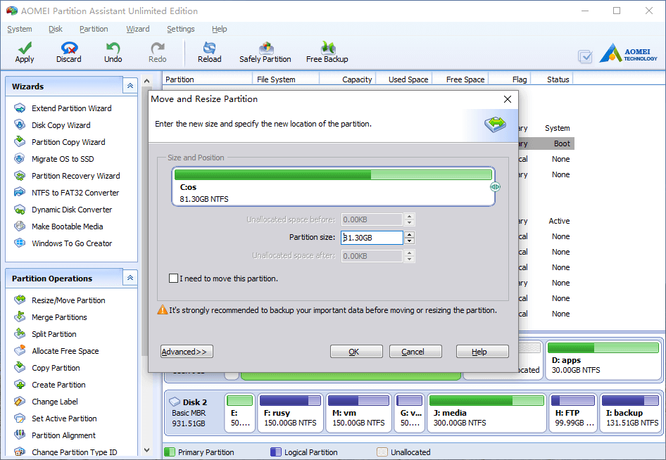Close the Move and Resize Partition dialog
The height and width of the screenshot is (460, 666).
507,99
